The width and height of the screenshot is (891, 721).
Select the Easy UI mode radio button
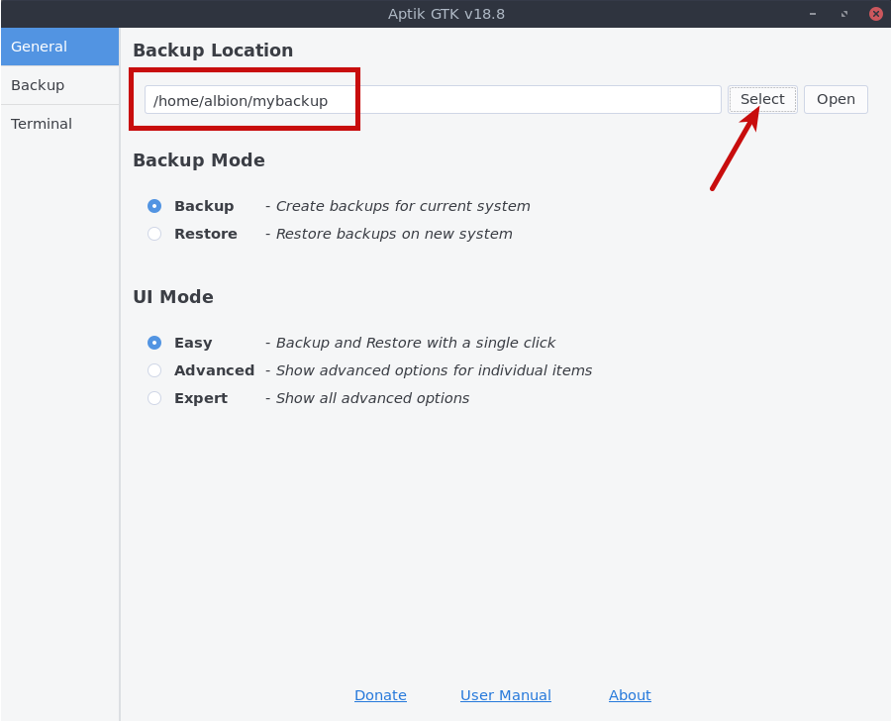154,343
